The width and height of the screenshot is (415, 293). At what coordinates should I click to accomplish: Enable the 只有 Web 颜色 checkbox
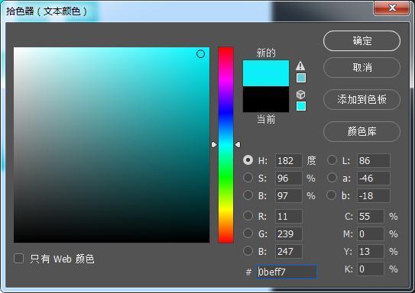[18, 258]
